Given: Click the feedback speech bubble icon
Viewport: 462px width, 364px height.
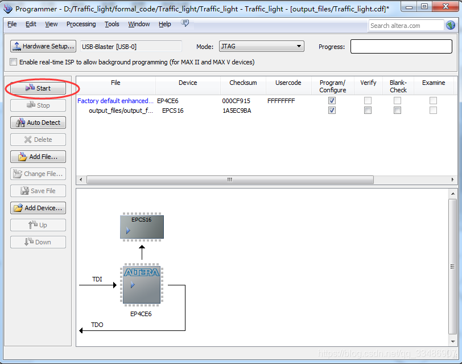Looking at the screenshot, I should pos(185,23).
